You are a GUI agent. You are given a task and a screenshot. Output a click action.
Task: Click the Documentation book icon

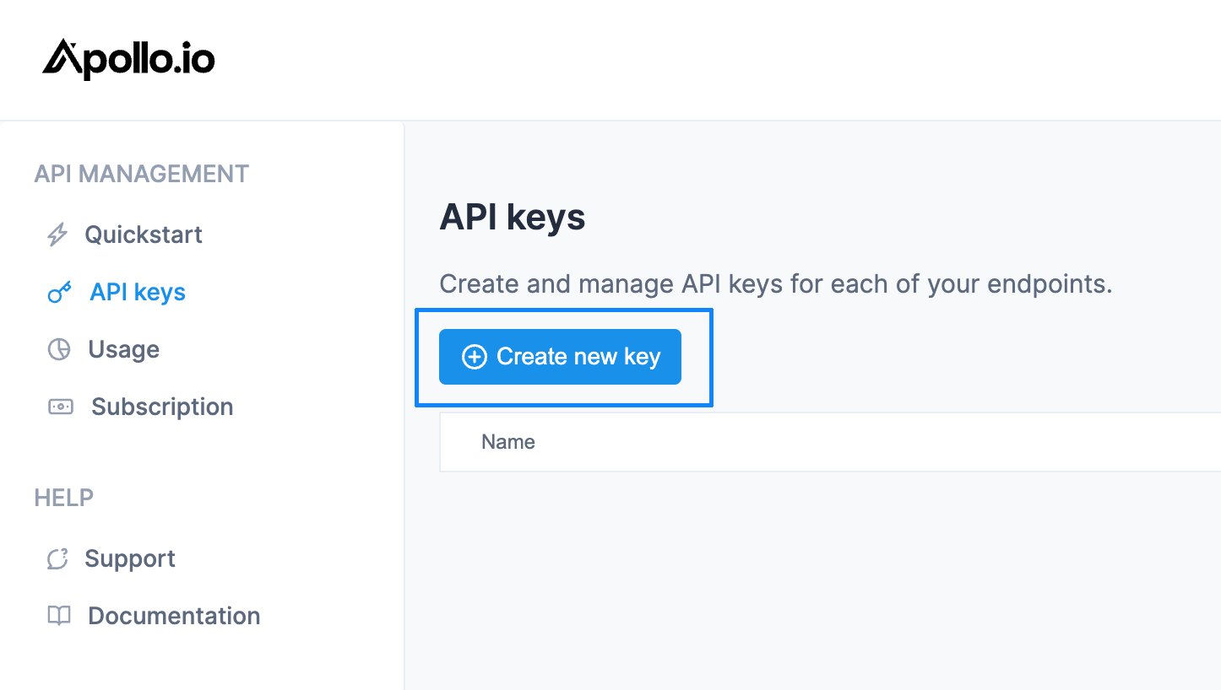pyautogui.click(x=59, y=616)
